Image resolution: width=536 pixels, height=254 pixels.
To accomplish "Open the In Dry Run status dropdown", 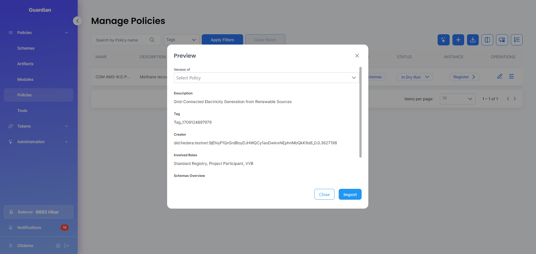I will tap(414, 77).
